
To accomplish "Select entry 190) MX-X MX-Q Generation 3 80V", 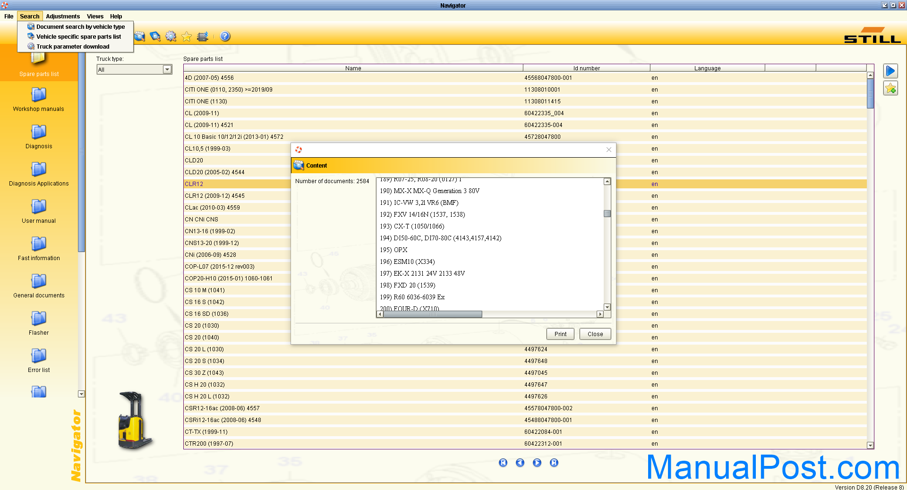I will tap(429, 191).
